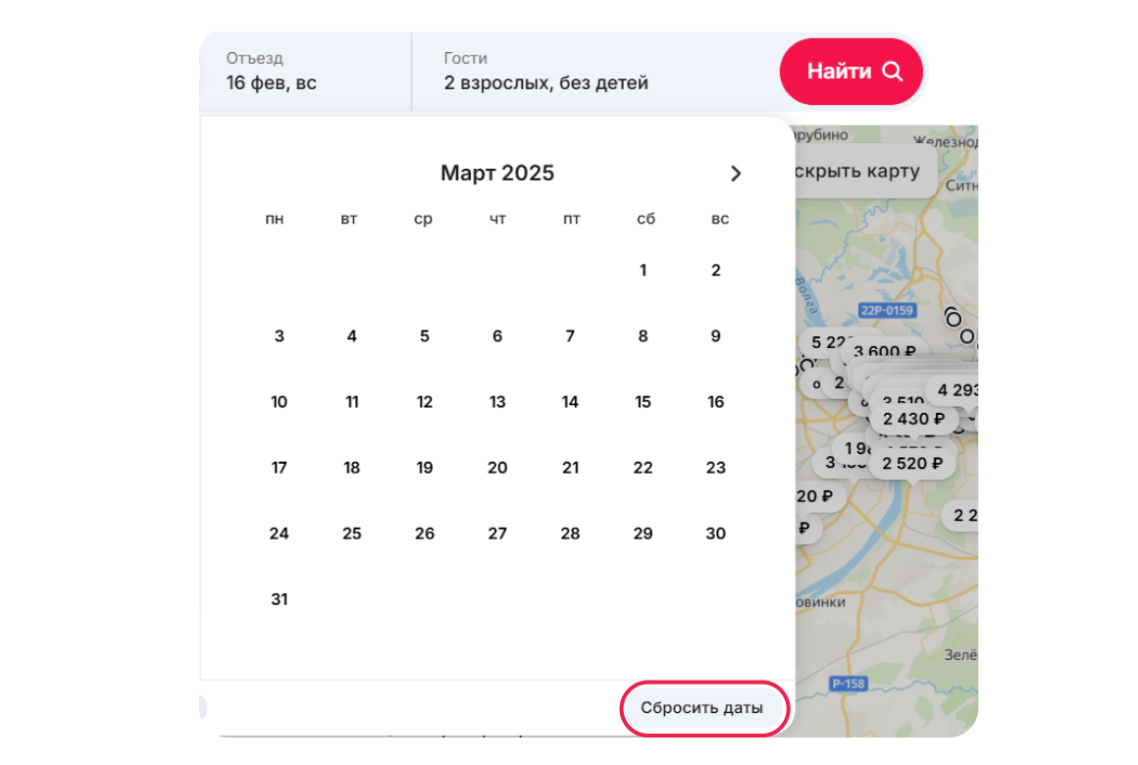
Task: Choose March 20 as the date
Action: click(497, 468)
